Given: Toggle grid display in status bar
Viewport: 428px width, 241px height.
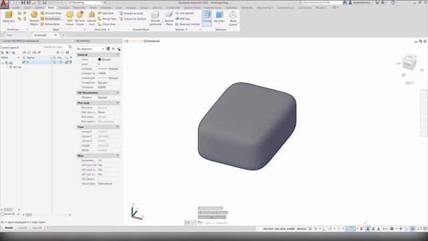Looking at the screenshot, I should tap(310, 229).
